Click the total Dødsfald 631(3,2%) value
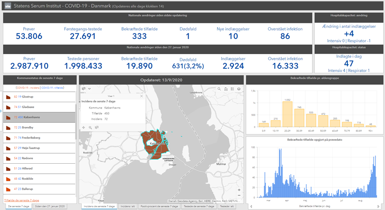This screenshot has width=385, height=210. pos(188,66)
